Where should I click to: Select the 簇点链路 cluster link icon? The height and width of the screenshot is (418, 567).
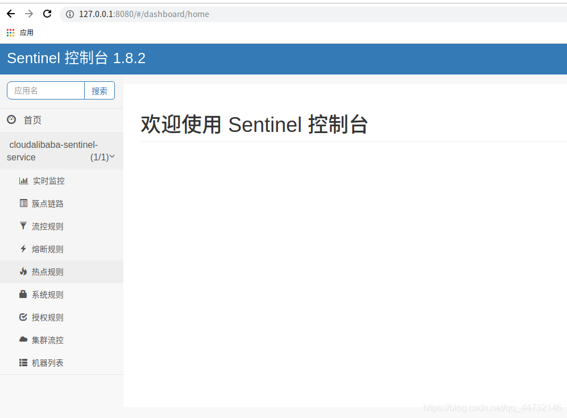(23, 203)
